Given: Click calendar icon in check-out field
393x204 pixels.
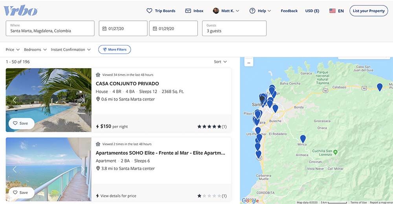Looking at the screenshot, I should [x=155, y=29].
